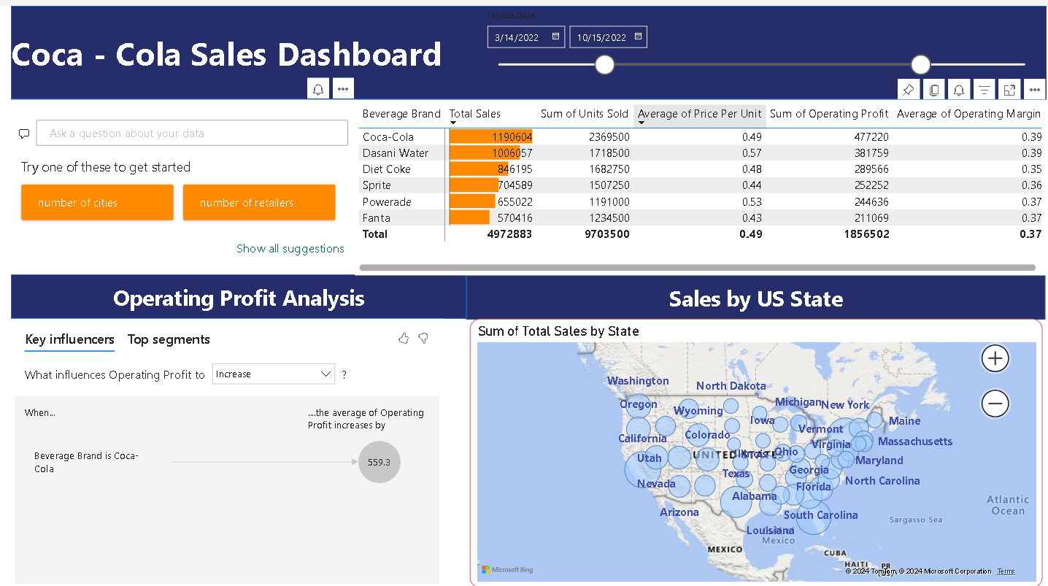Click the 'Ask a question about your data' field

tap(192, 134)
